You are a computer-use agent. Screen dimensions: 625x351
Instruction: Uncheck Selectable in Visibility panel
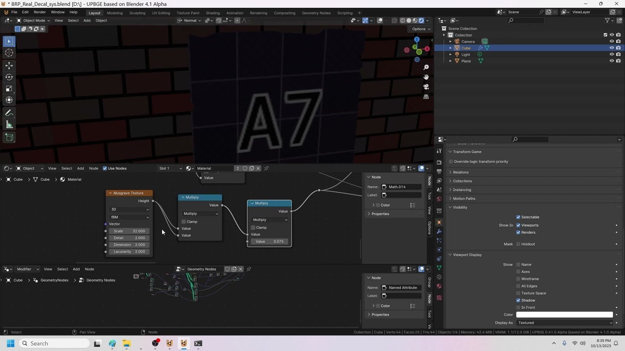[x=518, y=217]
